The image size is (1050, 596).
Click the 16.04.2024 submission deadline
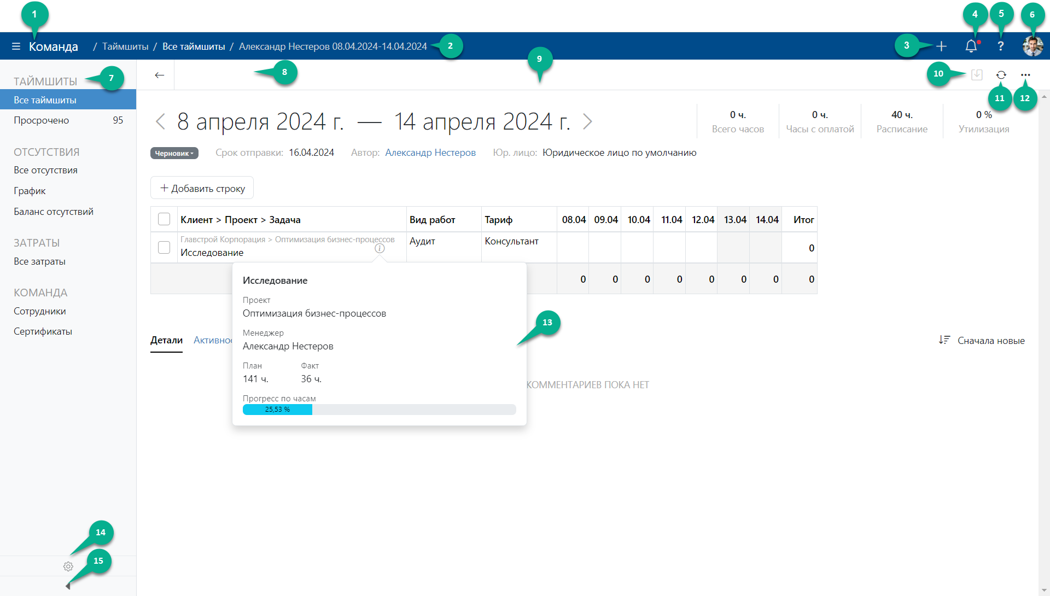click(x=311, y=153)
